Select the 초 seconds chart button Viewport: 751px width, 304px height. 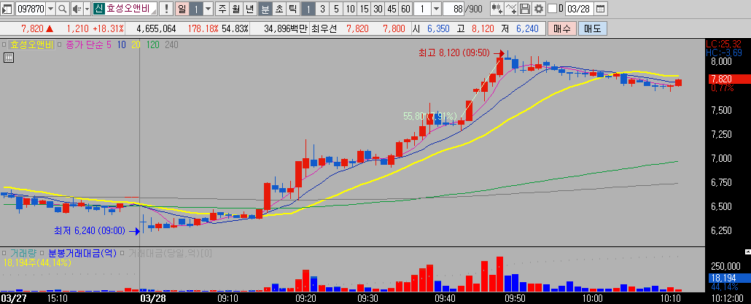coord(279,9)
